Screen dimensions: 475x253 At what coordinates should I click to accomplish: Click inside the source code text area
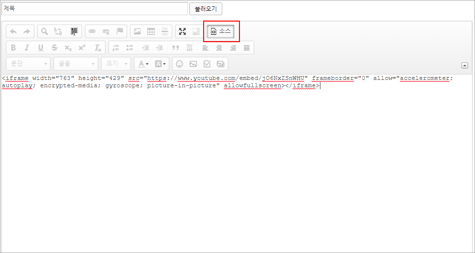(x=237, y=163)
